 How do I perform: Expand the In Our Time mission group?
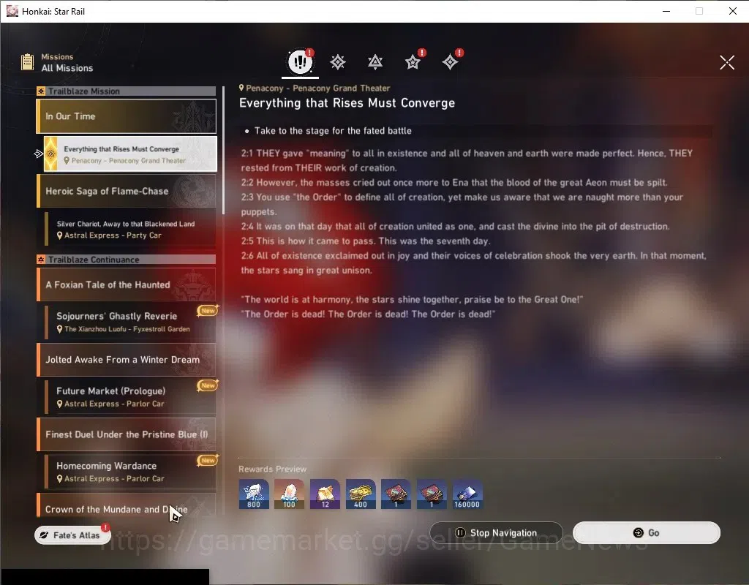[127, 116]
